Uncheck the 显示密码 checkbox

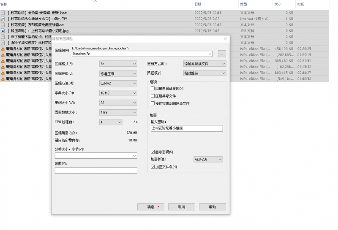(153, 152)
